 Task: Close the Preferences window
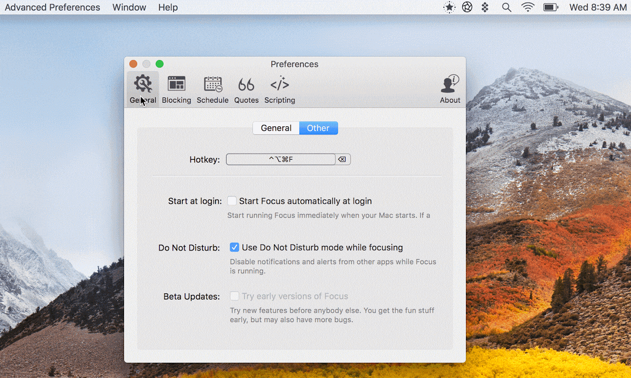coord(134,64)
